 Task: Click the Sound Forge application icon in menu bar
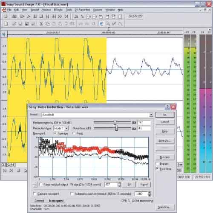click(x=4, y=10)
